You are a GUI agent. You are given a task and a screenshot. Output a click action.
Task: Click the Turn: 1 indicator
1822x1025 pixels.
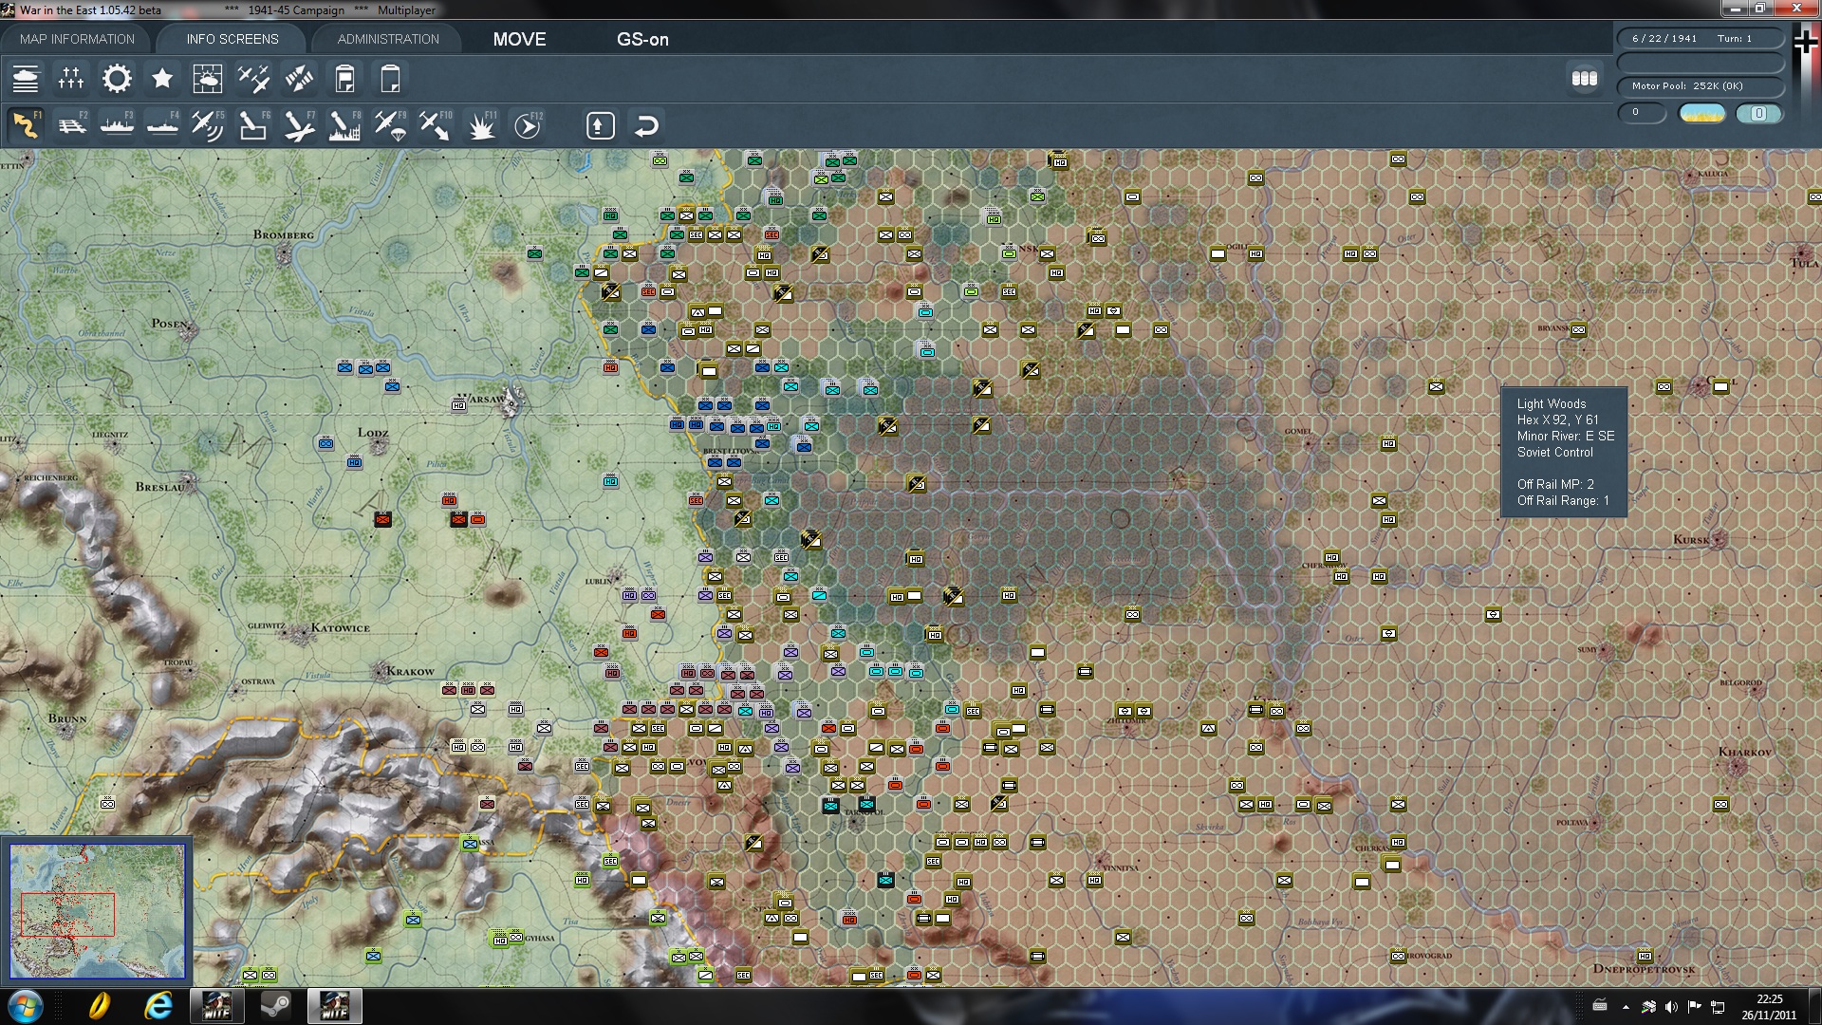(x=1734, y=39)
